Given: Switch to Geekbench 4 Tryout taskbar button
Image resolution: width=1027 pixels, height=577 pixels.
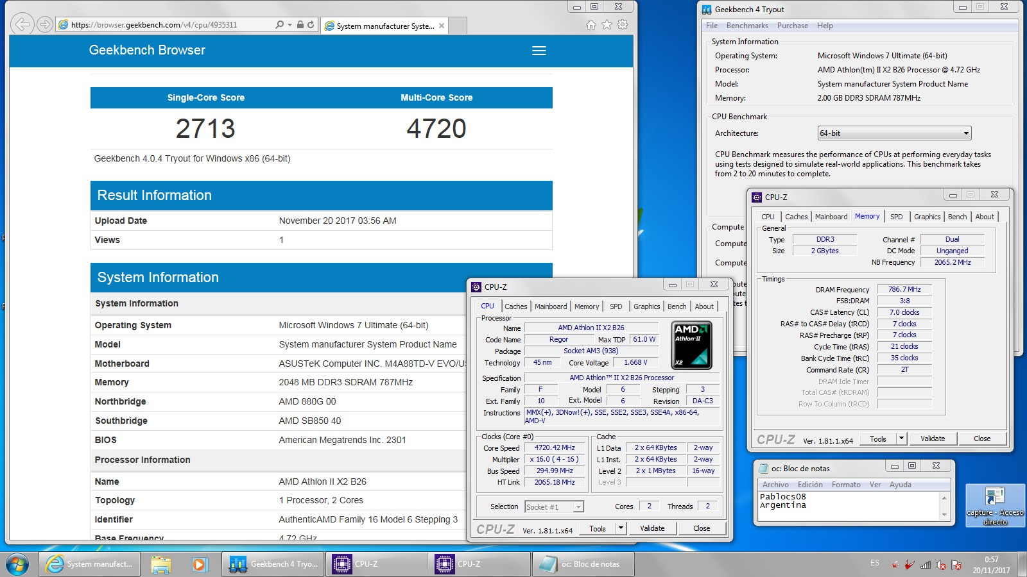Looking at the screenshot, I should click(273, 564).
